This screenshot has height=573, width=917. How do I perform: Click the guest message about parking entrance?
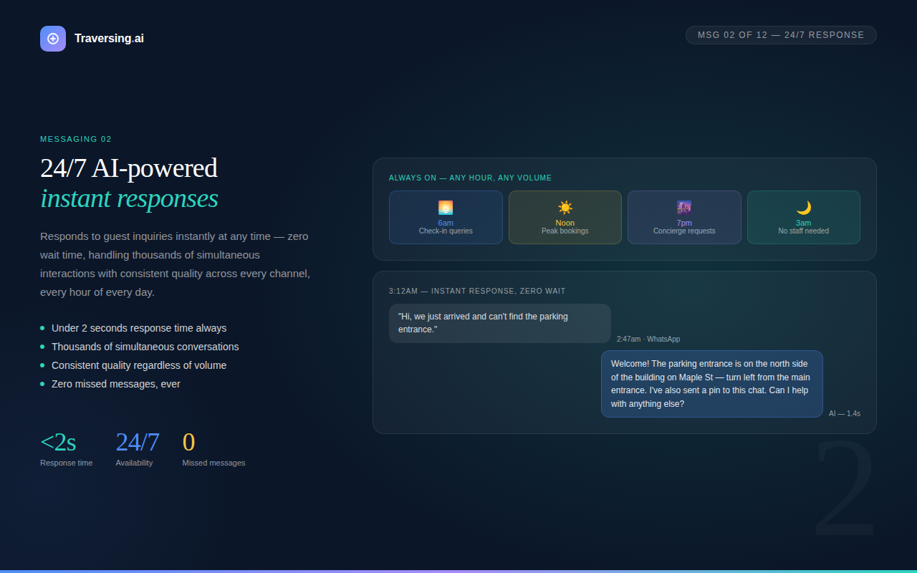(500, 323)
